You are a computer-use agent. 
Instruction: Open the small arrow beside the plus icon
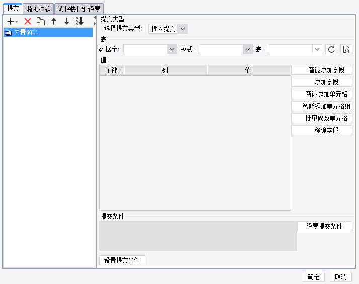click(17, 22)
